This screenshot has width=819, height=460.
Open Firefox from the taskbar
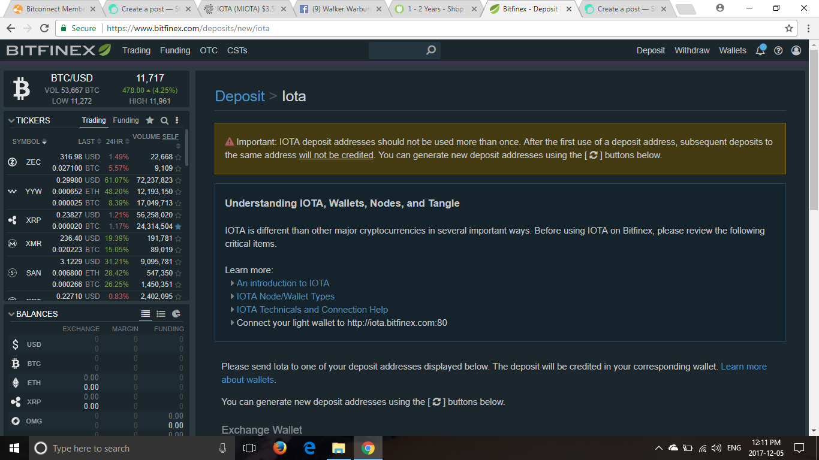(x=279, y=448)
